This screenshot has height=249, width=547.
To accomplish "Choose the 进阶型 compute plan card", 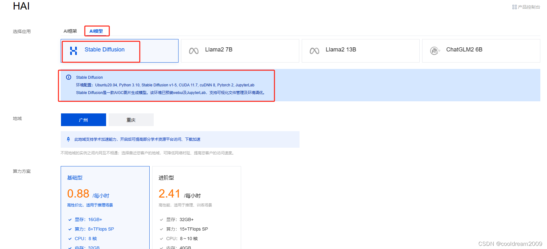I will click(x=197, y=207).
